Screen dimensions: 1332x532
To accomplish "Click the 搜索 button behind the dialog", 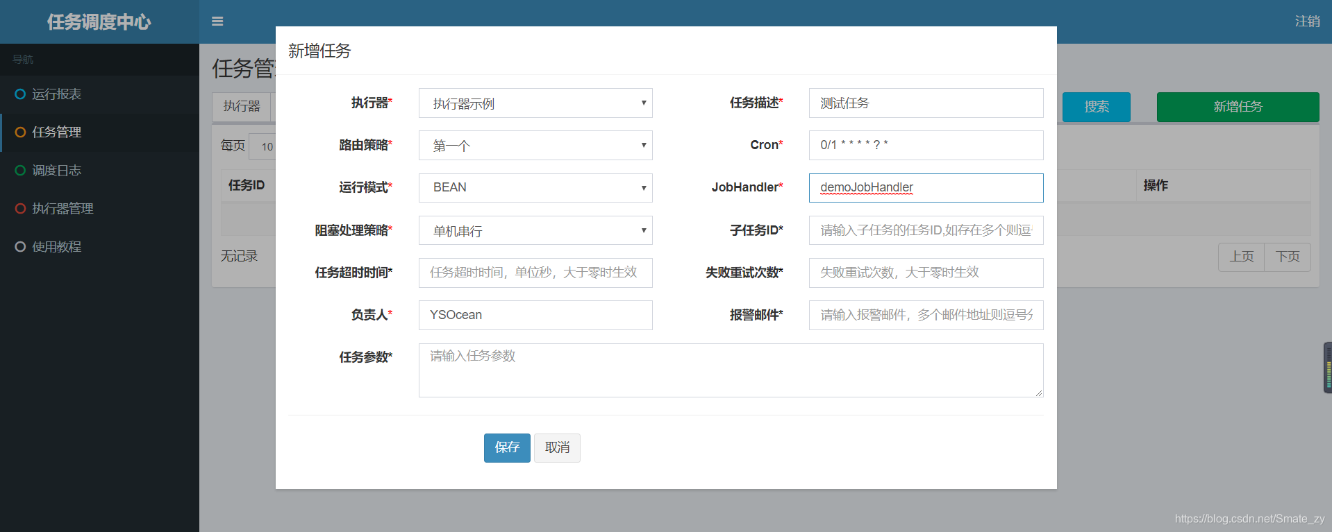I will point(1097,107).
